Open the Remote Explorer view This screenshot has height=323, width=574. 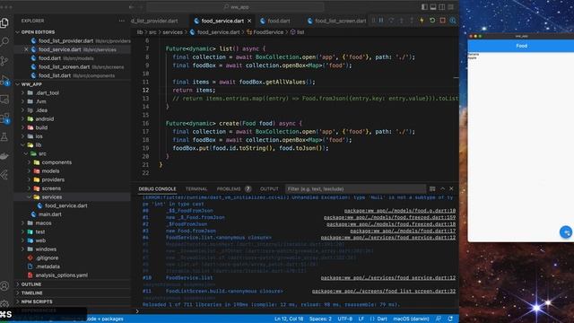[x=4, y=99]
